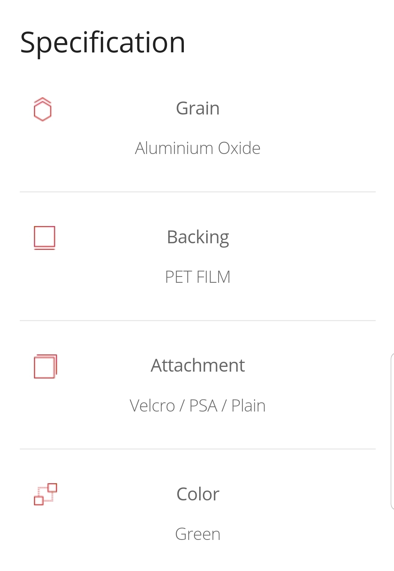Select the PET FILM value text
Image resolution: width=394 pixels, height=571 pixels.
(198, 277)
